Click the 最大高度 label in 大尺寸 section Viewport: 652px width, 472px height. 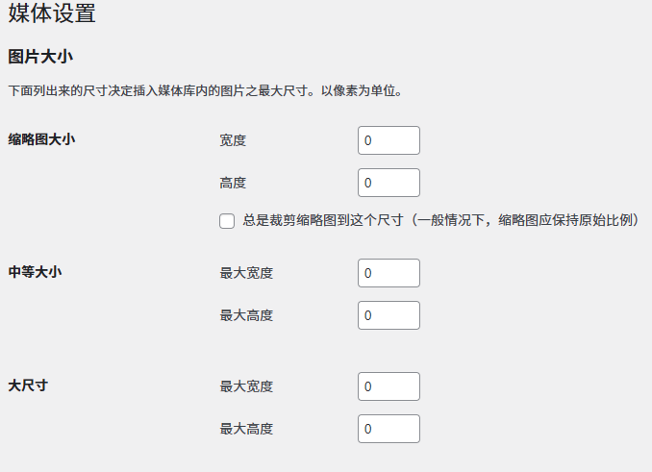pyautogui.click(x=246, y=429)
